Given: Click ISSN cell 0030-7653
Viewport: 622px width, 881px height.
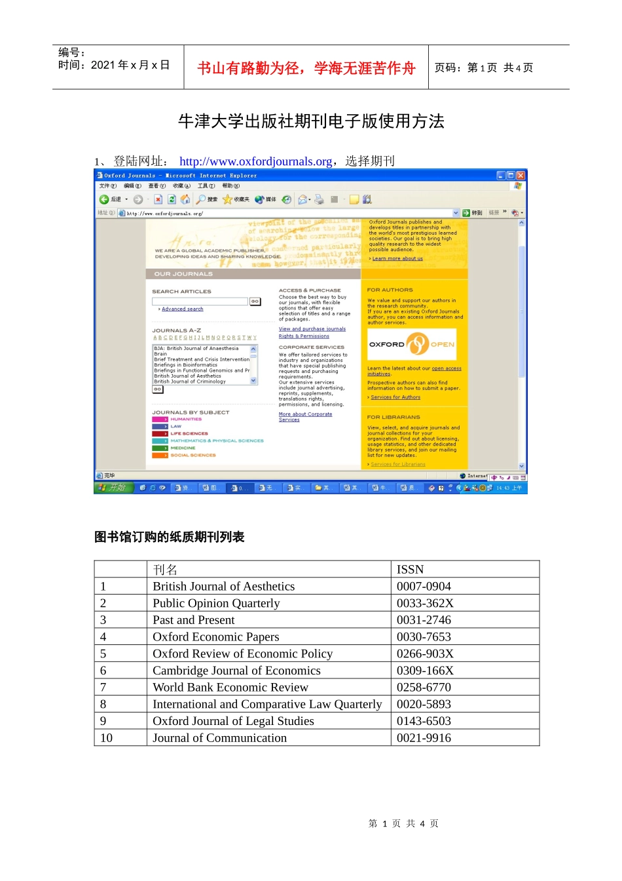Looking at the screenshot, I should (465, 636).
